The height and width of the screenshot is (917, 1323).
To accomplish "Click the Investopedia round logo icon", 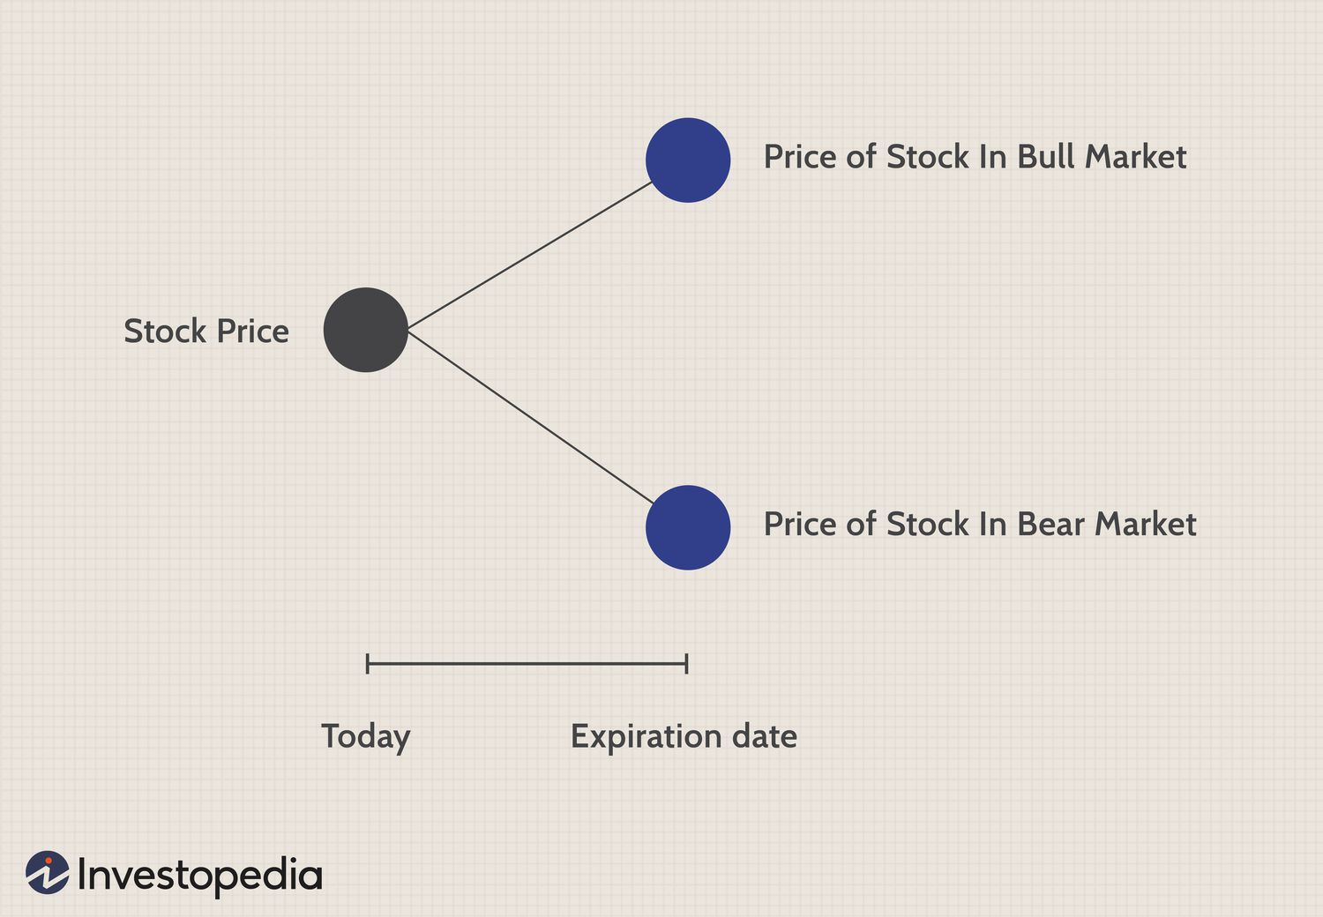I will click(x=48, y=873).
